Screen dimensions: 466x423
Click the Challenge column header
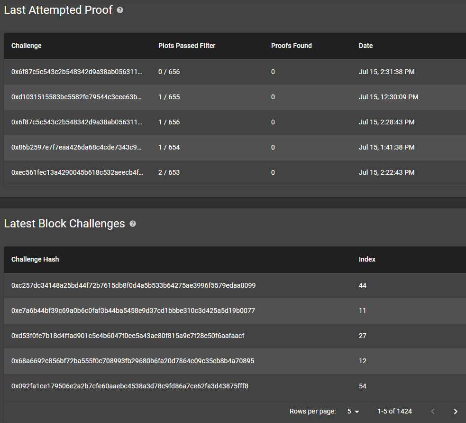click(26, 46)
